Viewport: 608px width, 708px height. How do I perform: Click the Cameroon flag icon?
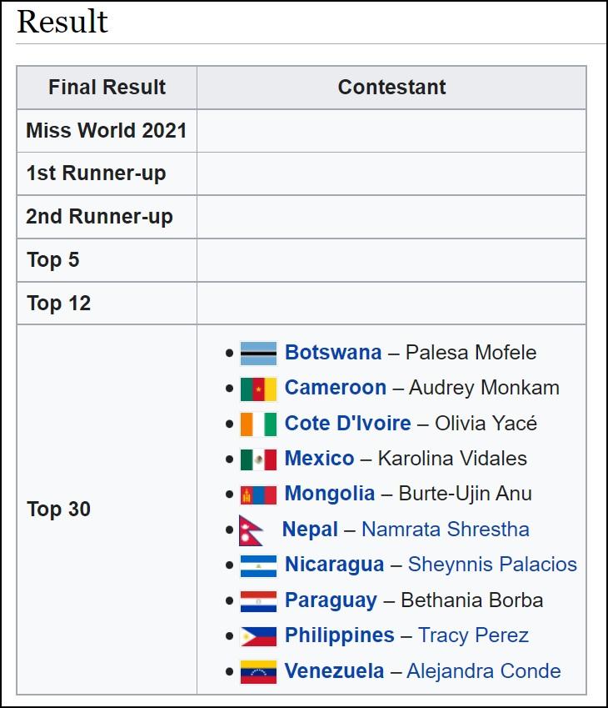tap(258, 389)
